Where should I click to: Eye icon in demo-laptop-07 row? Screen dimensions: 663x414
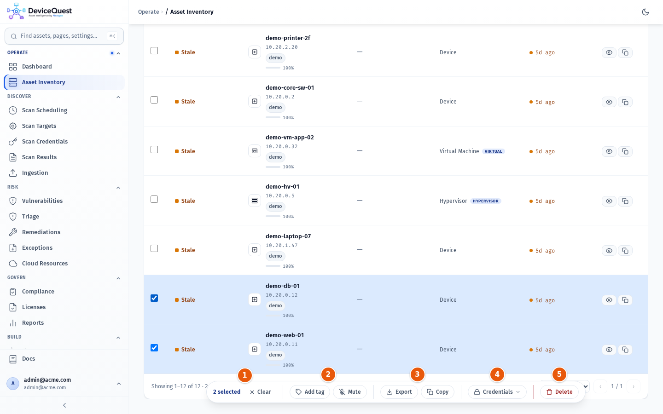(609, 251)
